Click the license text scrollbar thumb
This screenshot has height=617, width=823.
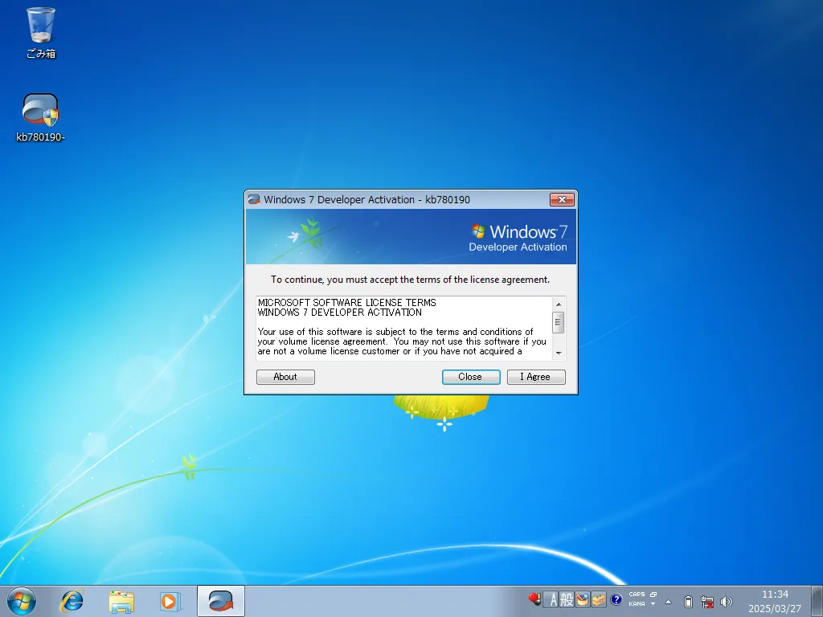559,322
